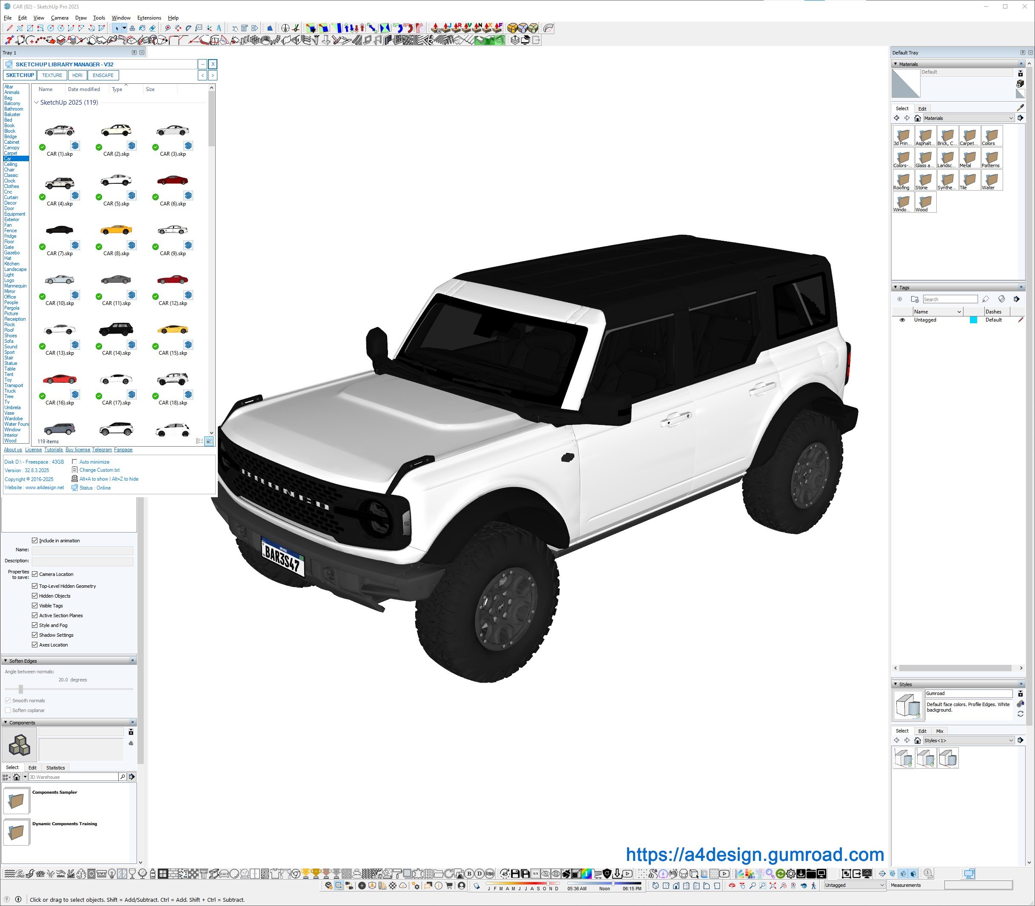Open the Materials collection dropdown
Screen dimensions: 1035x906
[x=1011, y=118]
